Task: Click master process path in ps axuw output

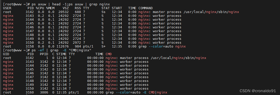Action: click(x=212, y=12)
